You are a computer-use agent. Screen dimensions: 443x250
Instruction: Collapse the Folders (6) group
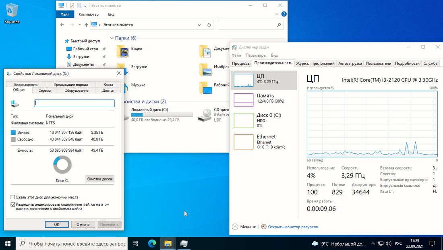[x=112, y=38]
